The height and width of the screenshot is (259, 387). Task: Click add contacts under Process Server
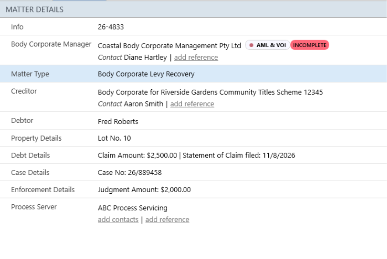click(x=118, y=220)
